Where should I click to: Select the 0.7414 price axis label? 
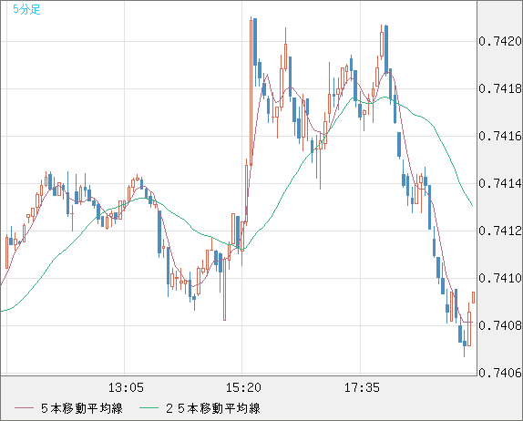click(x=500, y=183)
